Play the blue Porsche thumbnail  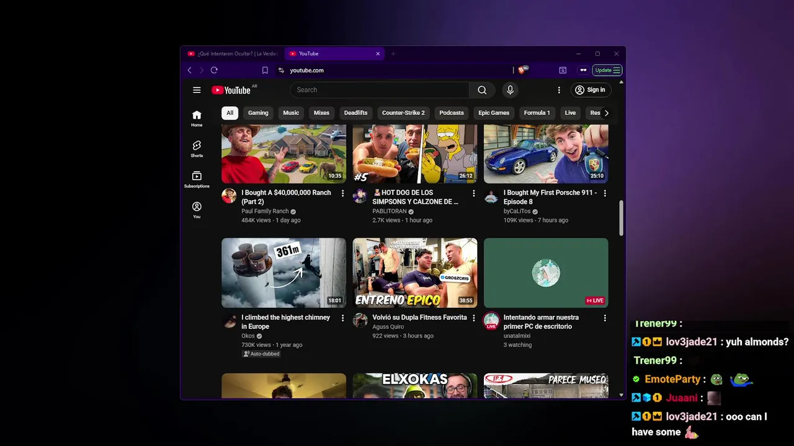tap(546, 154)
